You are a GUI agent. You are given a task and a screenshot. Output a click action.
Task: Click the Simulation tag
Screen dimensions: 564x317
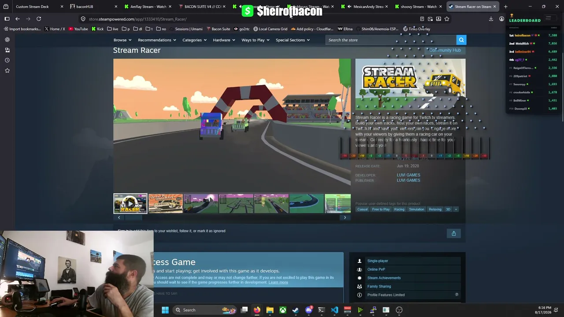(416, 209)
